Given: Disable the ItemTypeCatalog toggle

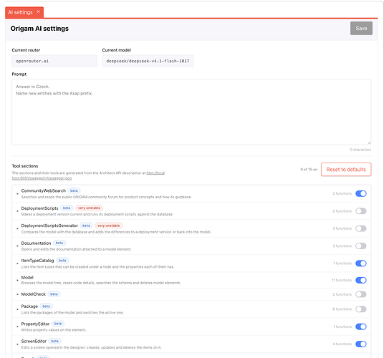Looking at the screenshot, I should click(x=361, y=263).
